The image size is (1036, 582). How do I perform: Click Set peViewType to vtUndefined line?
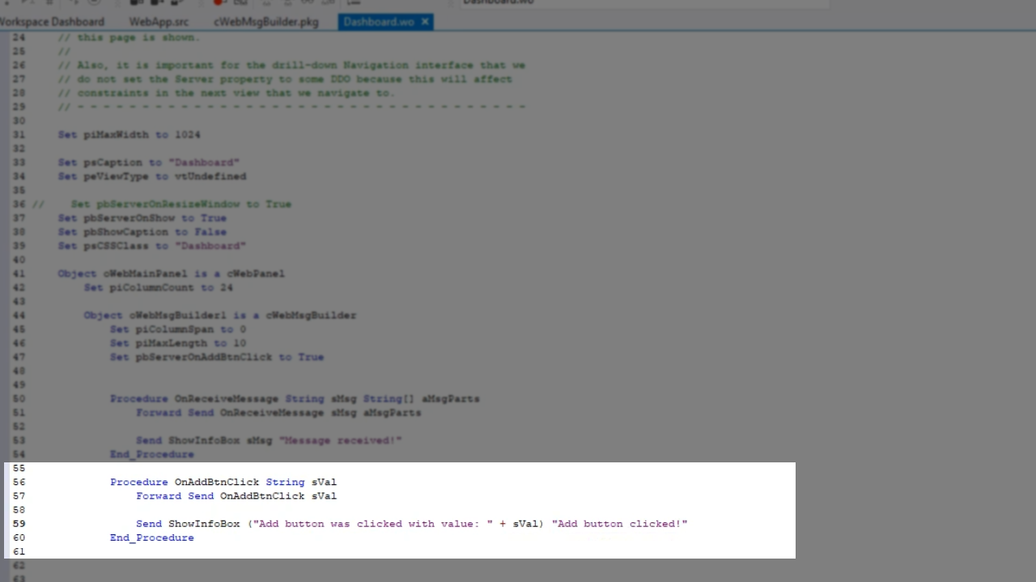tap(152, 176)
